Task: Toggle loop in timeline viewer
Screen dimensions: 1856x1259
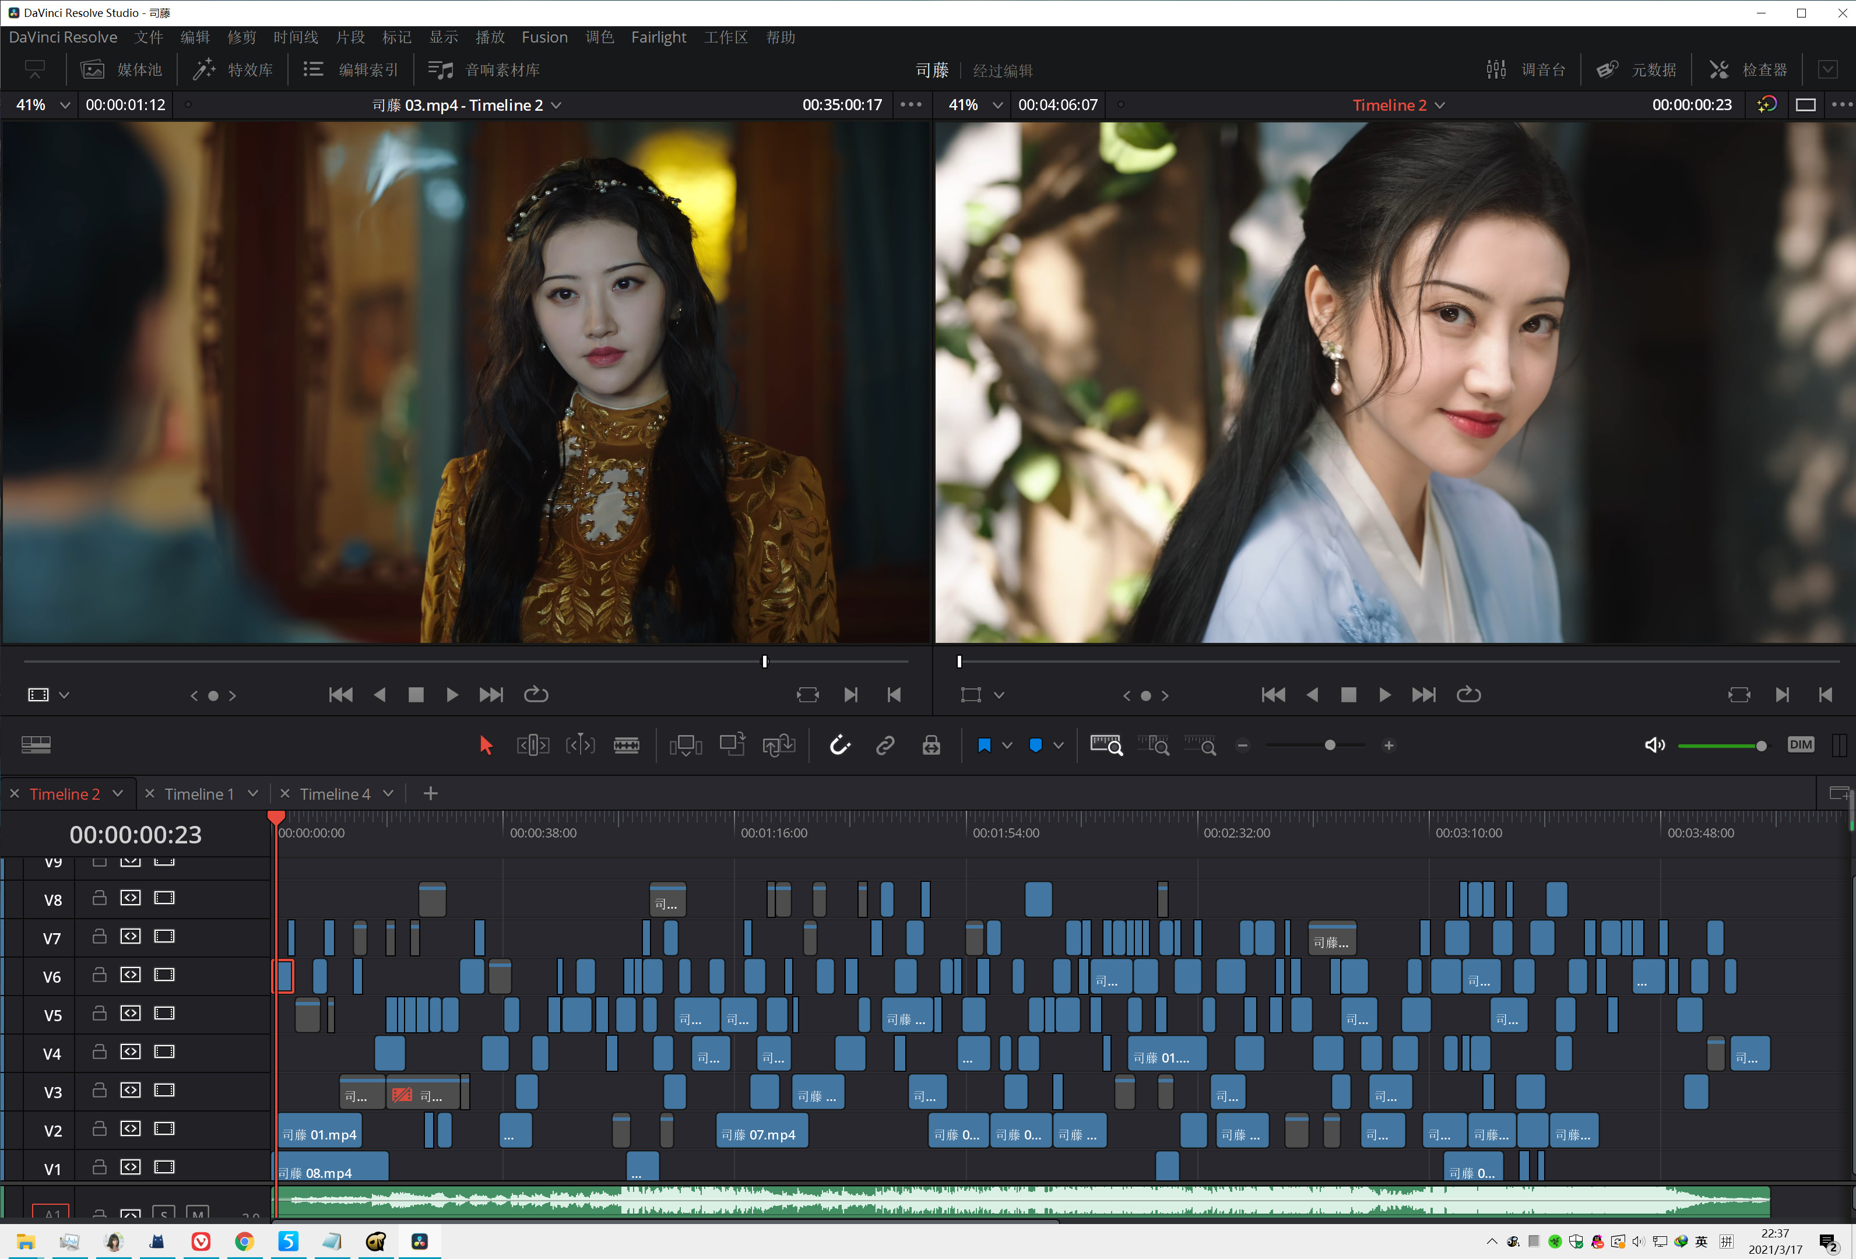Action: (x=1469, y=695)
